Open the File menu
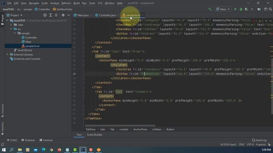Screen dimensions: 273x153 [x=9, y=3]
